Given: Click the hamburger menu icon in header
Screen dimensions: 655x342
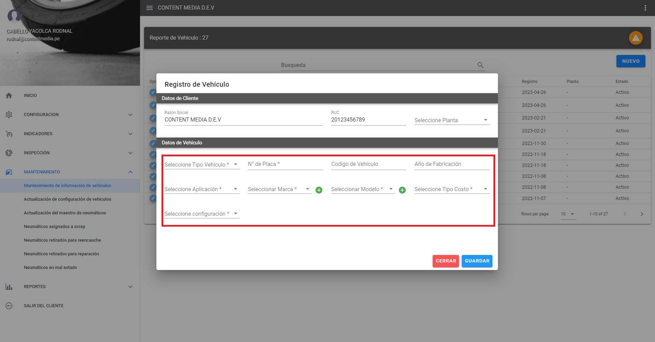Looking at the screenshot, I should (x=150, y=8).
